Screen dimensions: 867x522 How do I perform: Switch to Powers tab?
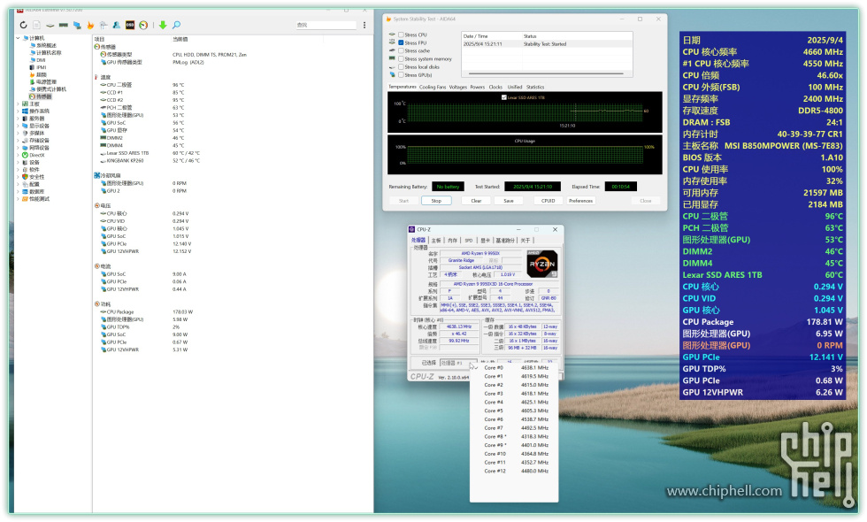[477, 87]
